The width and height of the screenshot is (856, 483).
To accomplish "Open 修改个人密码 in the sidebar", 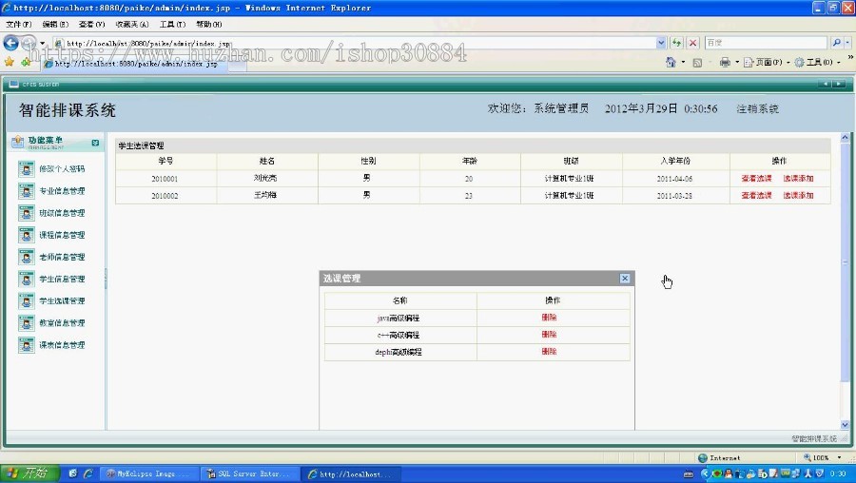I will pos(62,169).
